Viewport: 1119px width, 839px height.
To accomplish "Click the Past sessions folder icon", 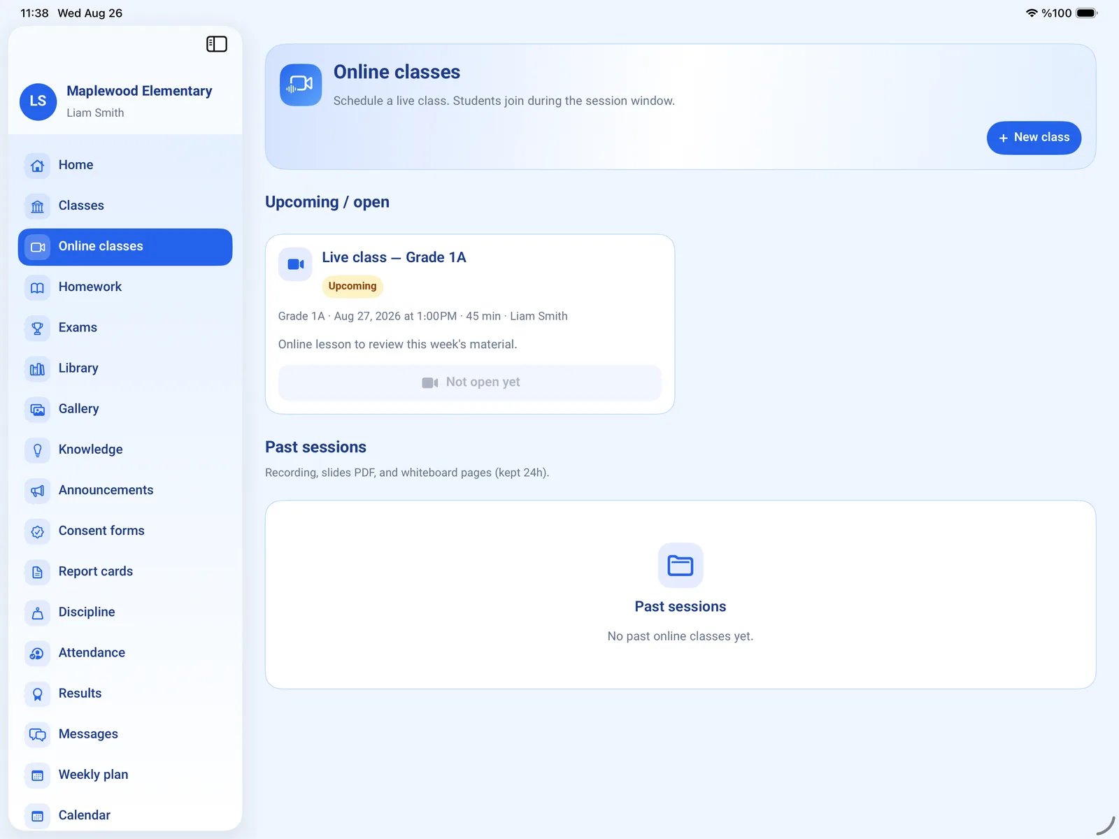I will [680, 565].
